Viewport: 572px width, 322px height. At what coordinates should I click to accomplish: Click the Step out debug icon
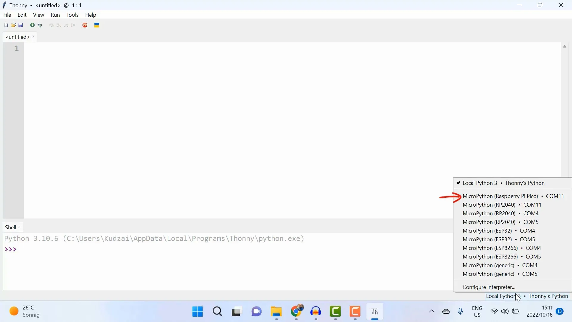coord(66,25)
